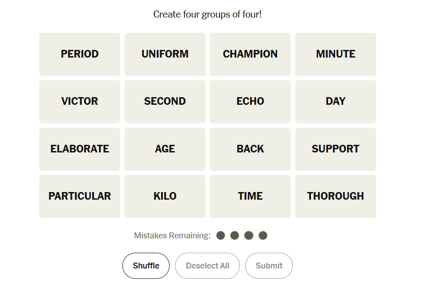Click the Submit button
Viewport: 440px width, 304px height.
pos(269,266)
